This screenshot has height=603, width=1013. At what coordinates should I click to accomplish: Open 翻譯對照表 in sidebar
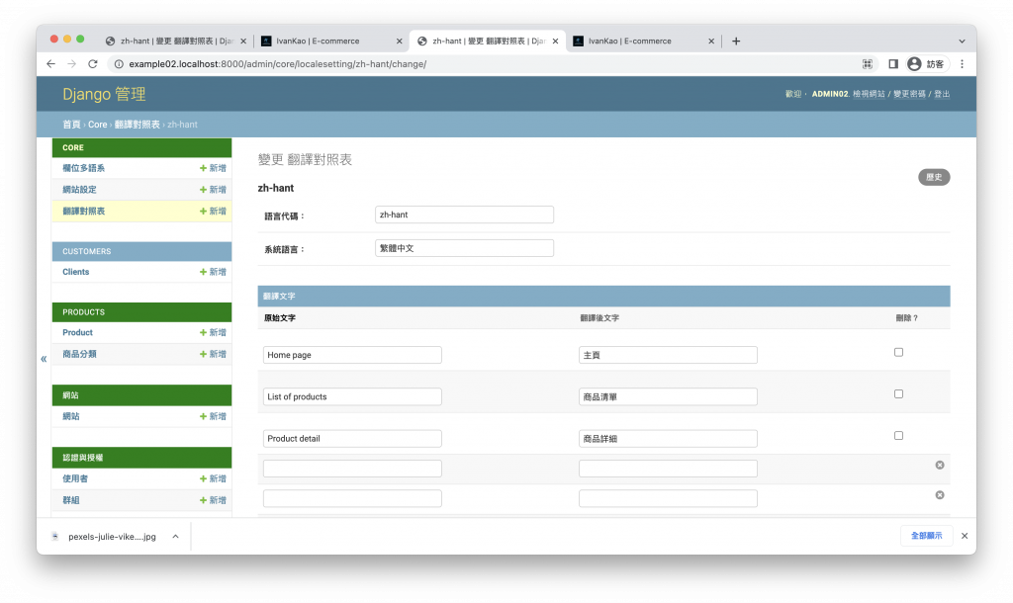83,212
